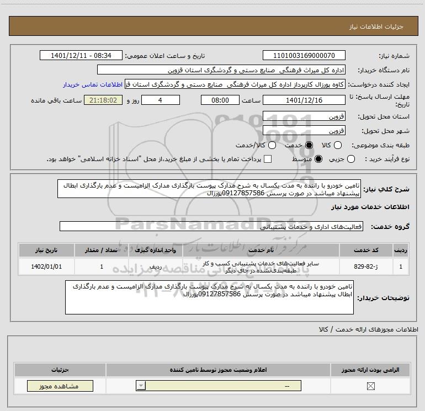Select the متوسط purchase type radio
Viewport: 425px width, 411px height.
[318, 159]
